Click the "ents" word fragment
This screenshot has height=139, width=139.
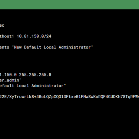[4, 47]
